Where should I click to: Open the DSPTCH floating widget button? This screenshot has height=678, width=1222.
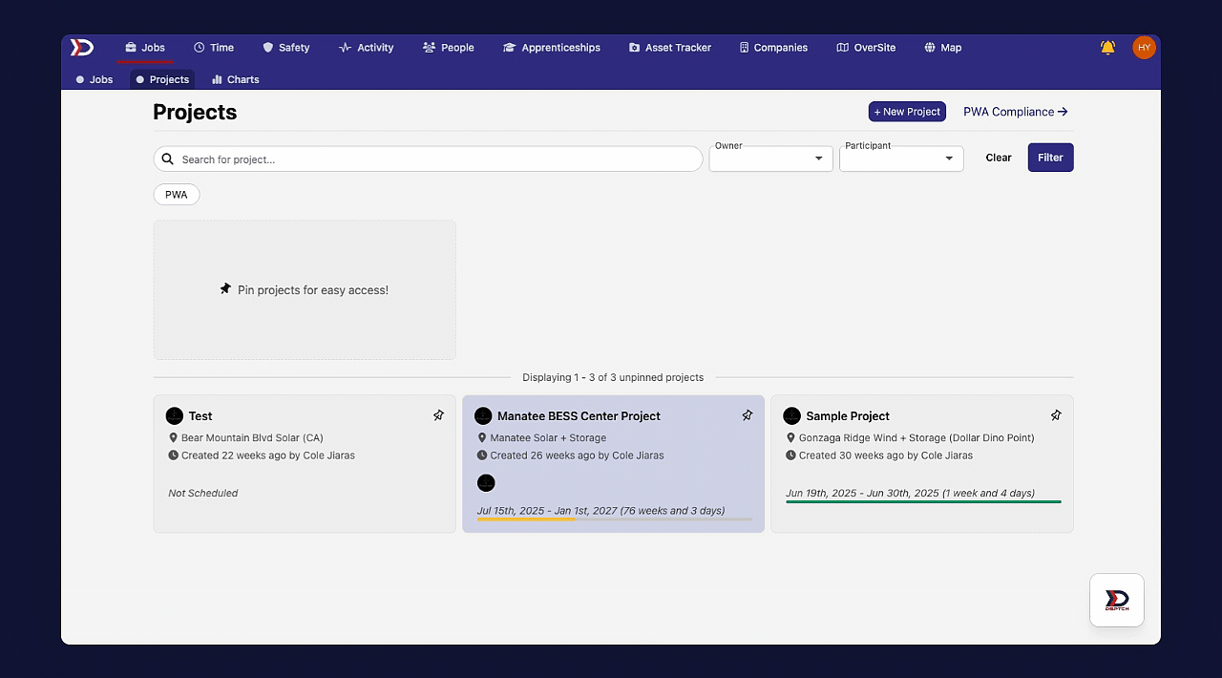pos(1117,600)
